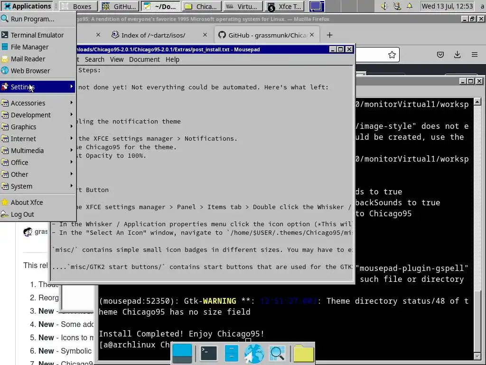
Task: Open Mousepad Document menu
Action: tap(144, 59)
